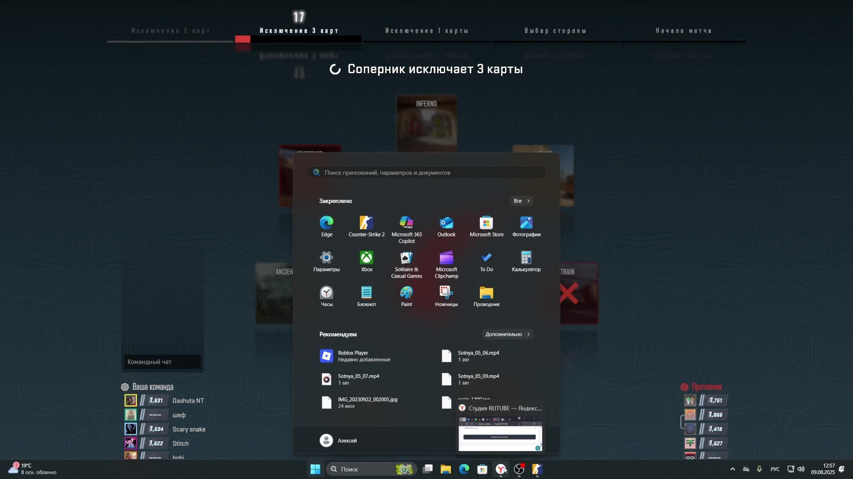853x479 pixels.
Task: Switch to Студия RUTUBE window thumbnail
Action: pyautogui.click(x=500, y=432)
